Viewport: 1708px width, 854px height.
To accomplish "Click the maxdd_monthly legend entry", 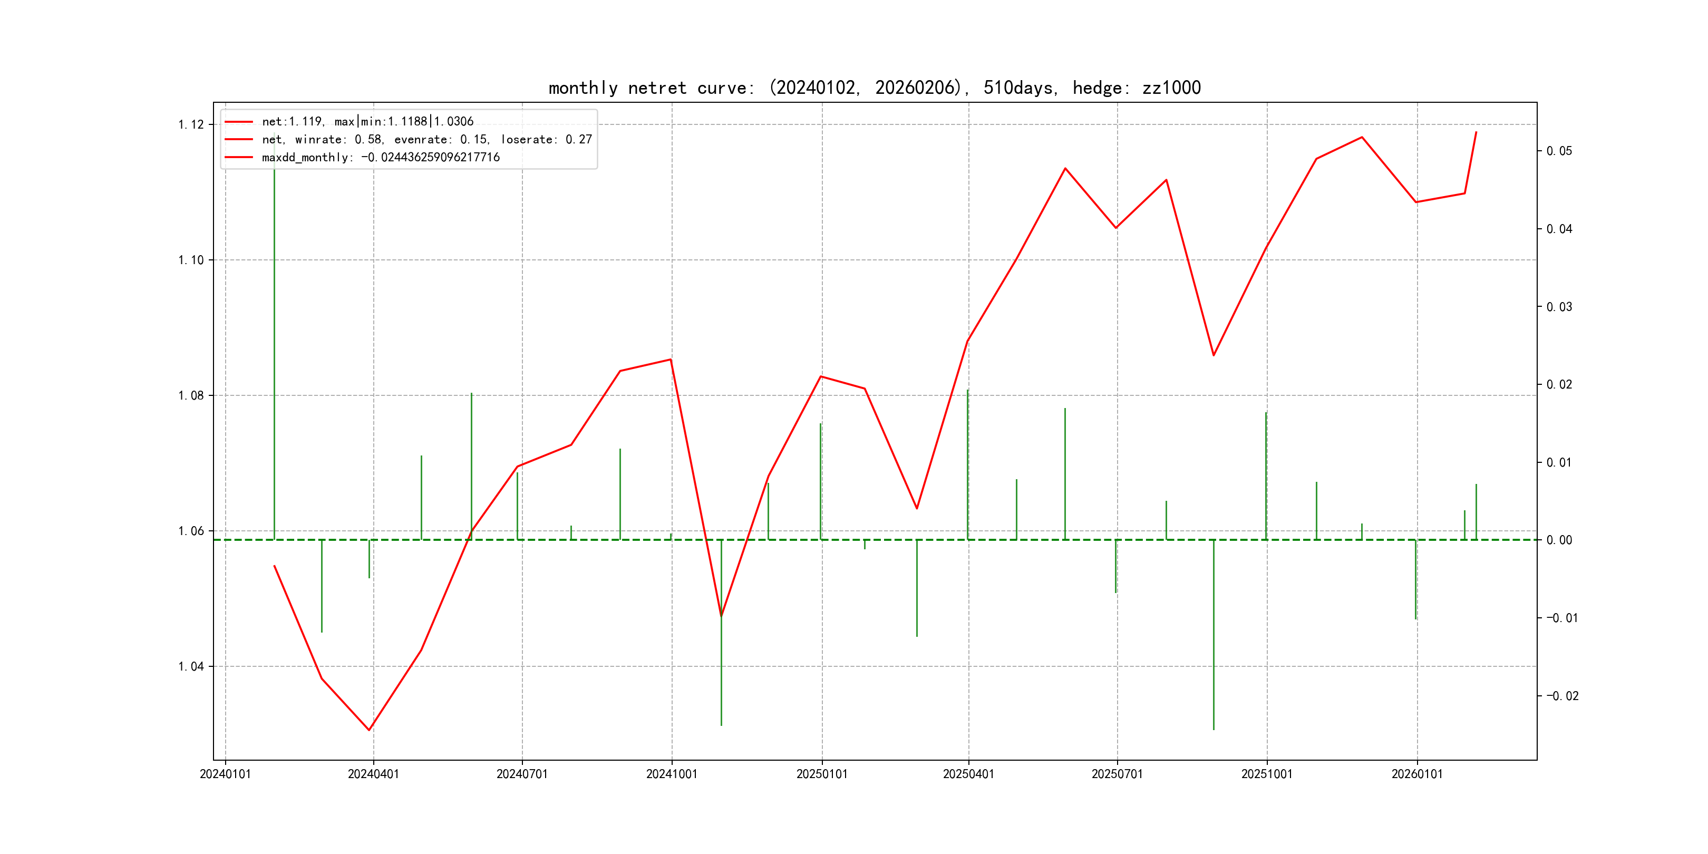I will [381, 157].
